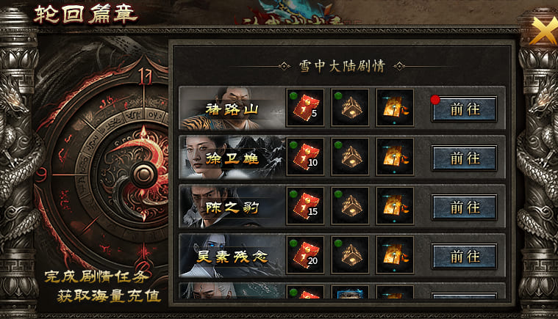This screenshot has height=319, width=558.
Task: Click golden scroll reward in 吴素残念 row
Action: (x=395, y=255)
